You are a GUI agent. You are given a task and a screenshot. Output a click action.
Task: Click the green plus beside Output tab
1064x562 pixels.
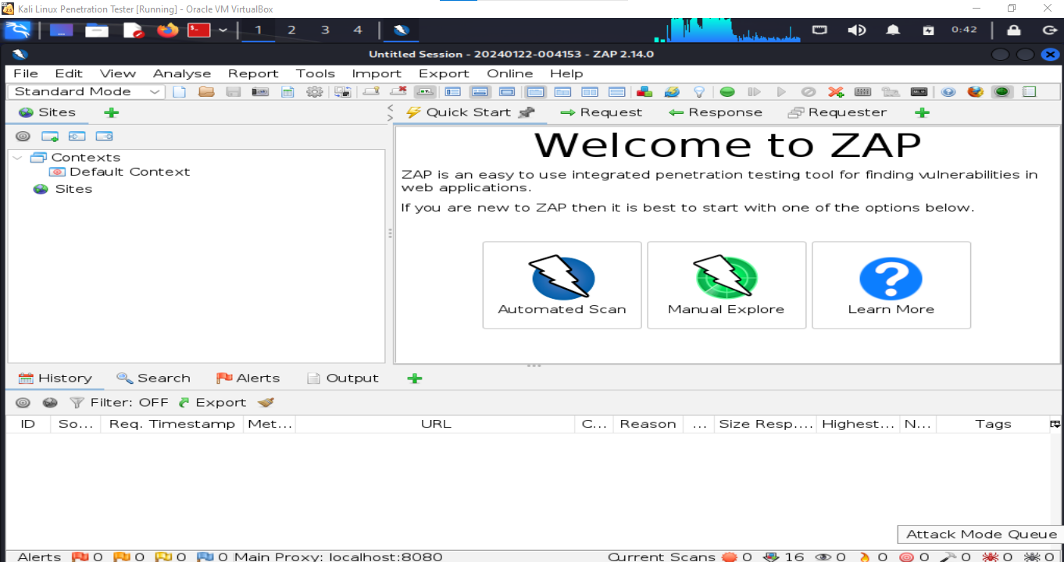click(x=415, y=379)
